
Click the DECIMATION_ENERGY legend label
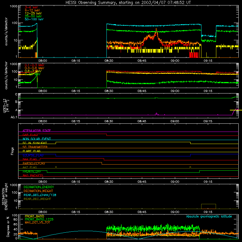tap(39, 187)
